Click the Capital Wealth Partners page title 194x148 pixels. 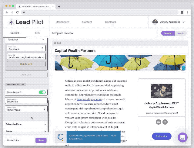click(75, 51)
